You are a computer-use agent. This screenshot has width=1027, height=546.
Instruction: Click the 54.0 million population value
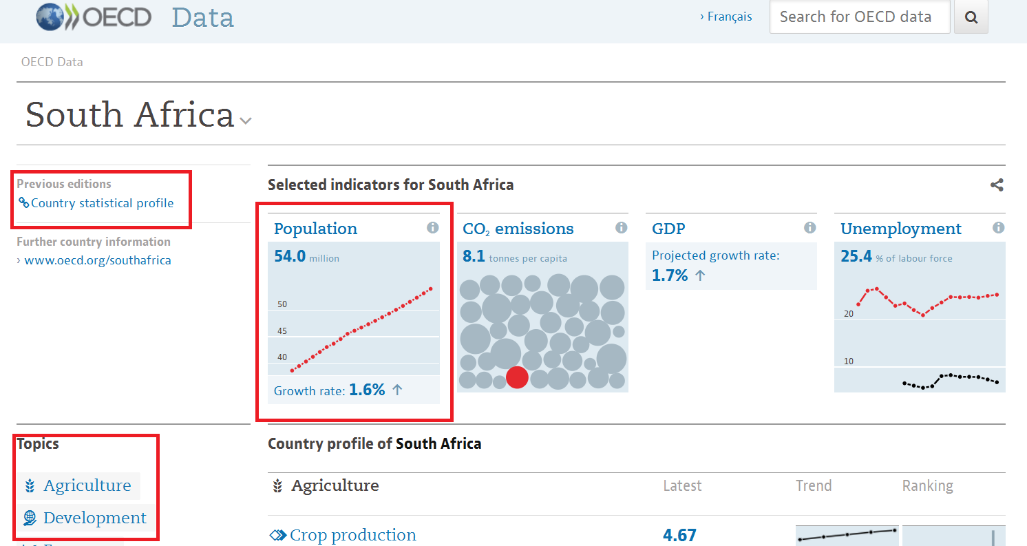(x=306, y=257)
